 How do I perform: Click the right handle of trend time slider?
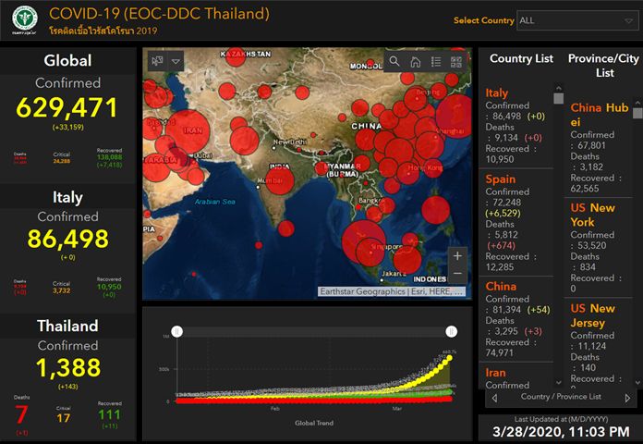[451, 331]
